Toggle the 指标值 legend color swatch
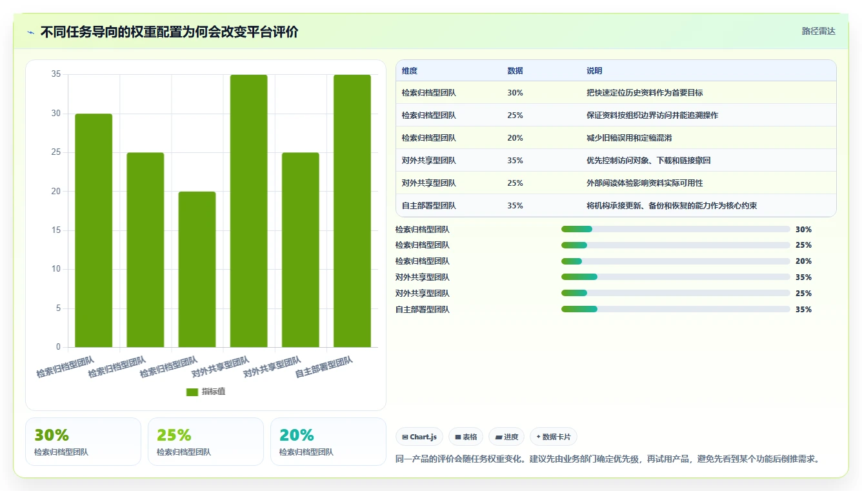This screenshot has height=491, width=862. pos(192,392)
